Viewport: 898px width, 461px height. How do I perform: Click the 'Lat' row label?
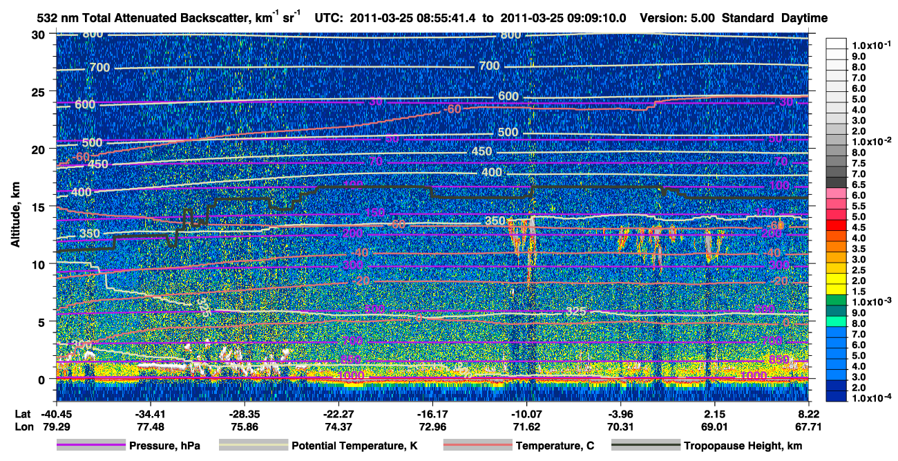23,414
